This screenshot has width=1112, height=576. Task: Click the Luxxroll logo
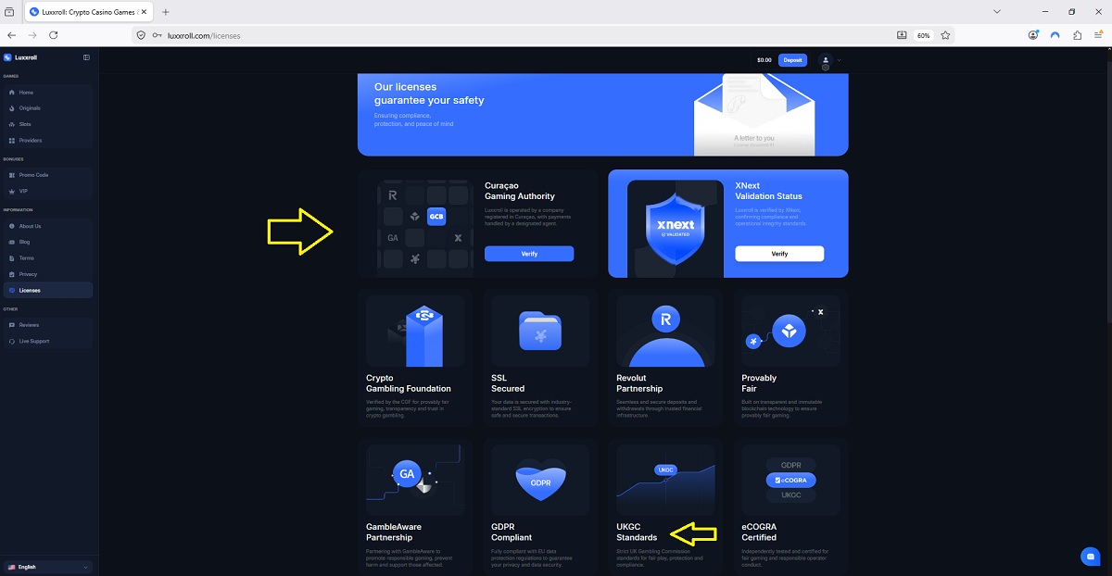pyautogui.click(x=21, y=57)
